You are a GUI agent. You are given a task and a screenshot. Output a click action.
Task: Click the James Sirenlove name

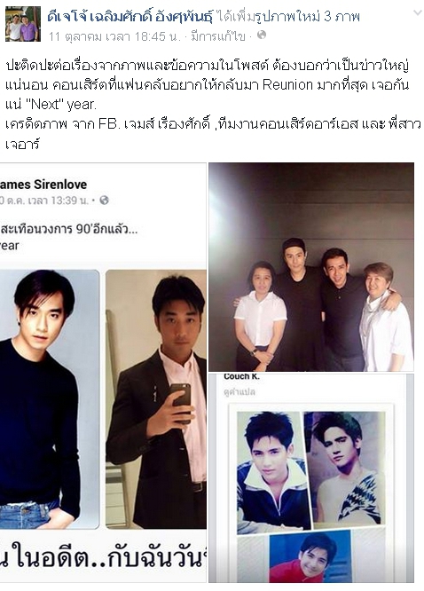point(43,185)
